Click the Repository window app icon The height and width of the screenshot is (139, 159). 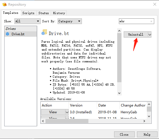pos(5,4)
